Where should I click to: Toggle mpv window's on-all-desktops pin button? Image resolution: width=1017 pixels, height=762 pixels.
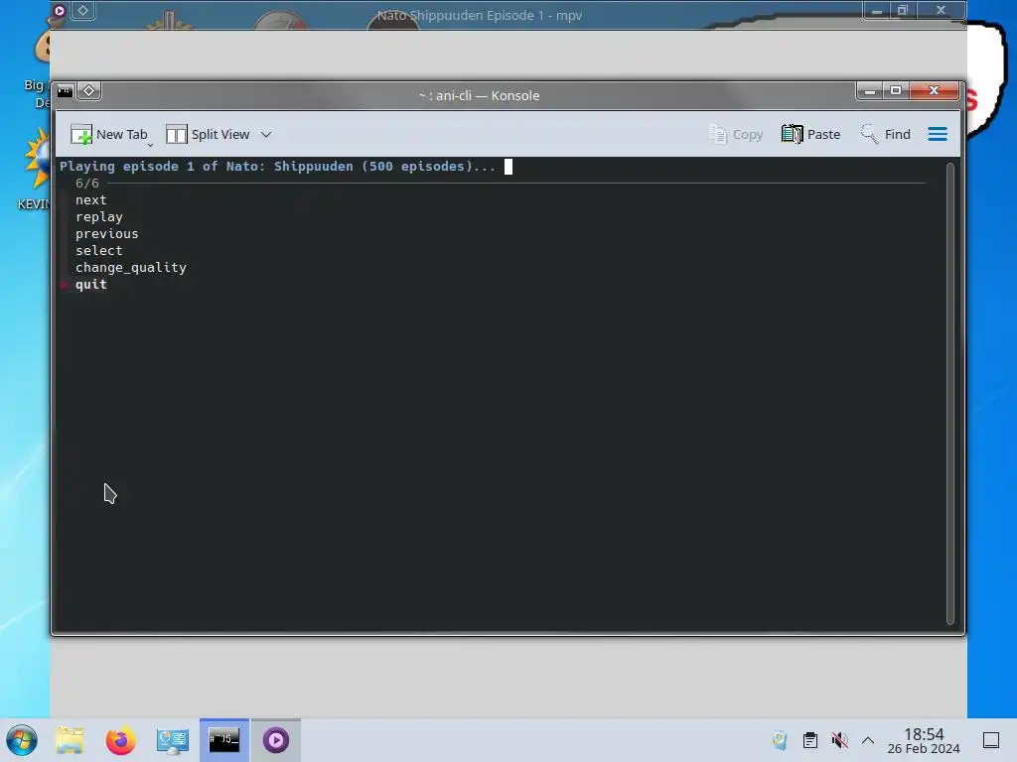(x=83, y=10)
